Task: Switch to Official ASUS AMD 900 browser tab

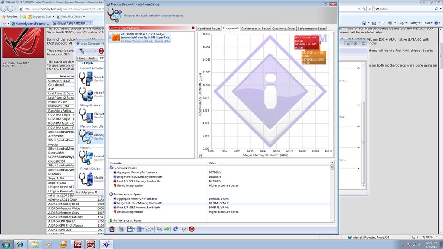Action: pos(72,23)
